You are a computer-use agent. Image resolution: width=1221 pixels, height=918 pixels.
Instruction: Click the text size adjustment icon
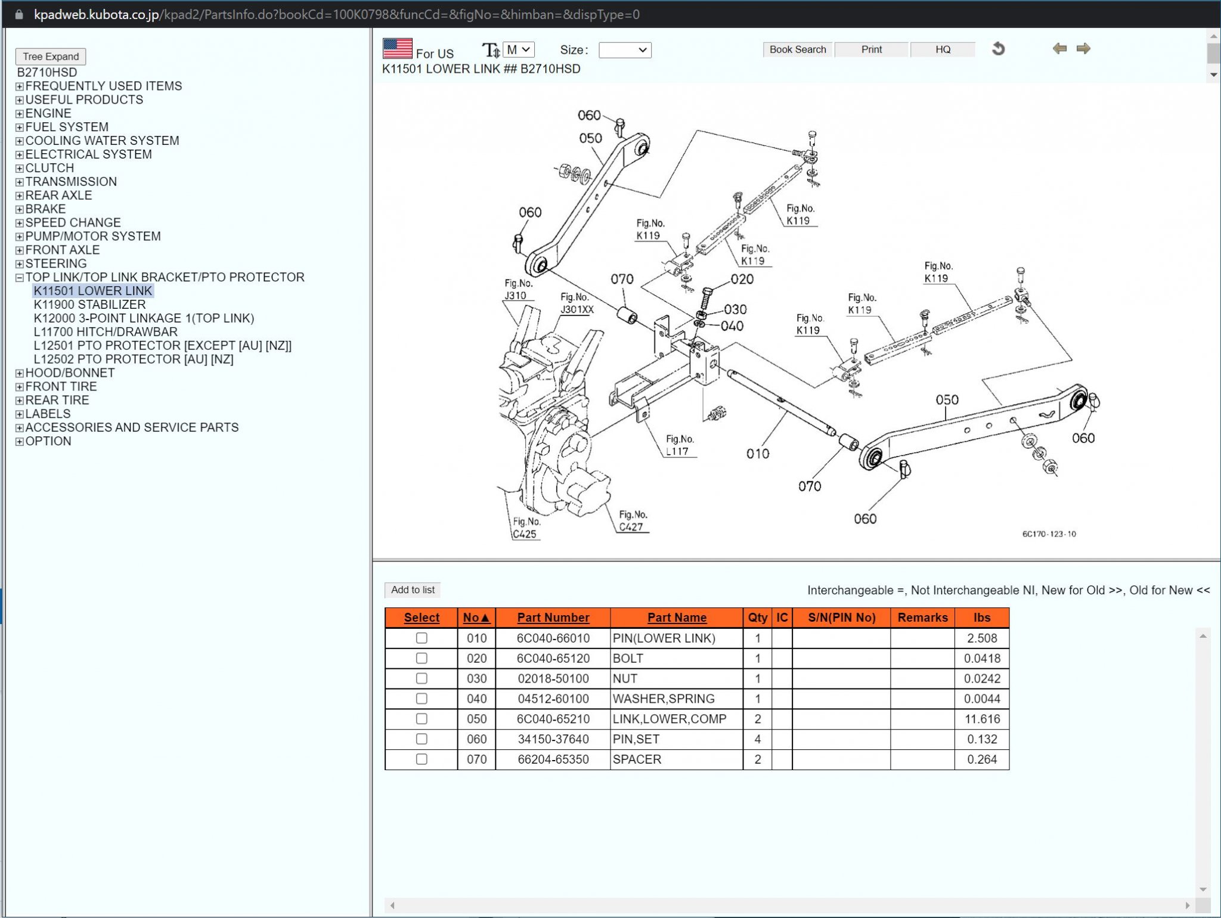point(490,49)
